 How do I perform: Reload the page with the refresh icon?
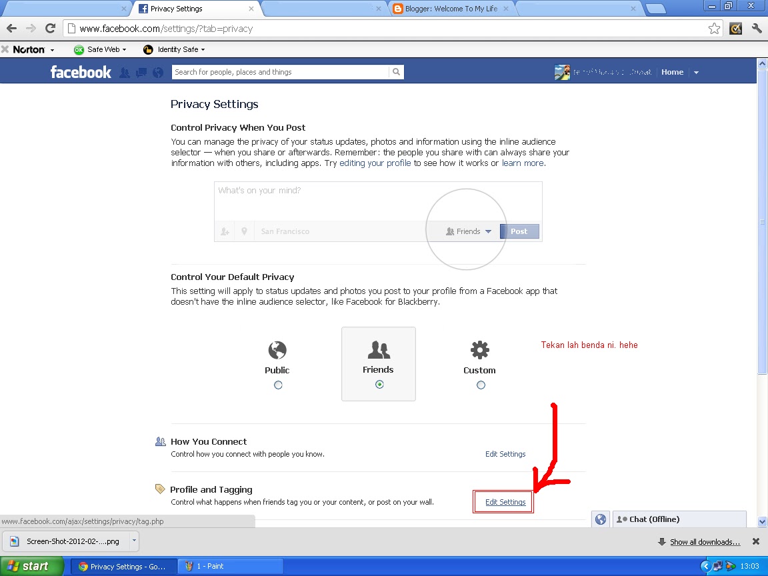pos(50,29)
